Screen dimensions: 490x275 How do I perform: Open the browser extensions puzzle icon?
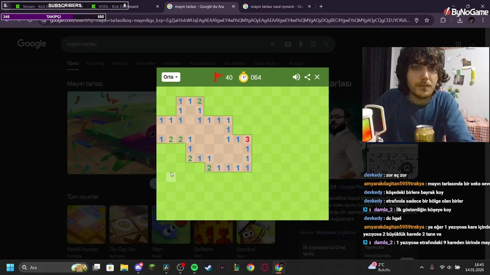click(x=443, y=20)
